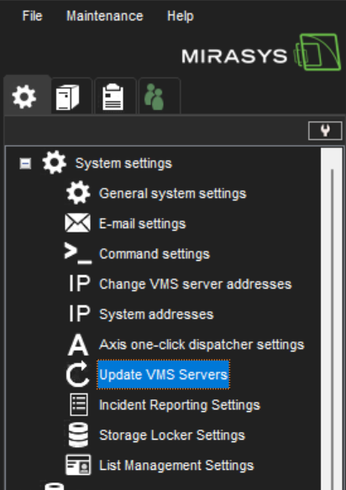Open Change VMS server addresses

pos(195,284)
